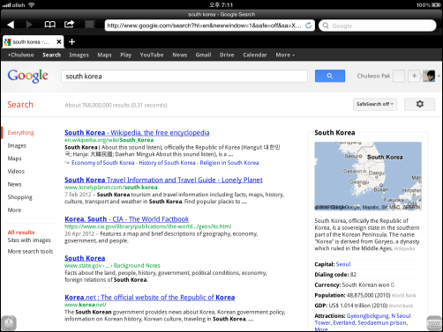Tap the dark square toolbar icon
This screenshot has width=443, height=332.
90,24
